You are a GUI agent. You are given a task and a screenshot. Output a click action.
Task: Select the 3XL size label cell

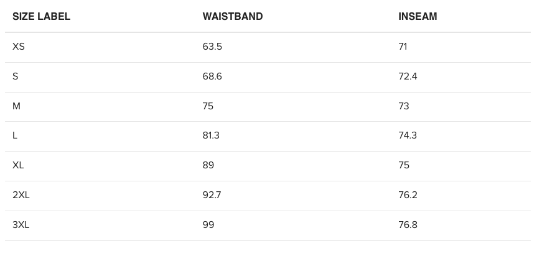(21, 225)
